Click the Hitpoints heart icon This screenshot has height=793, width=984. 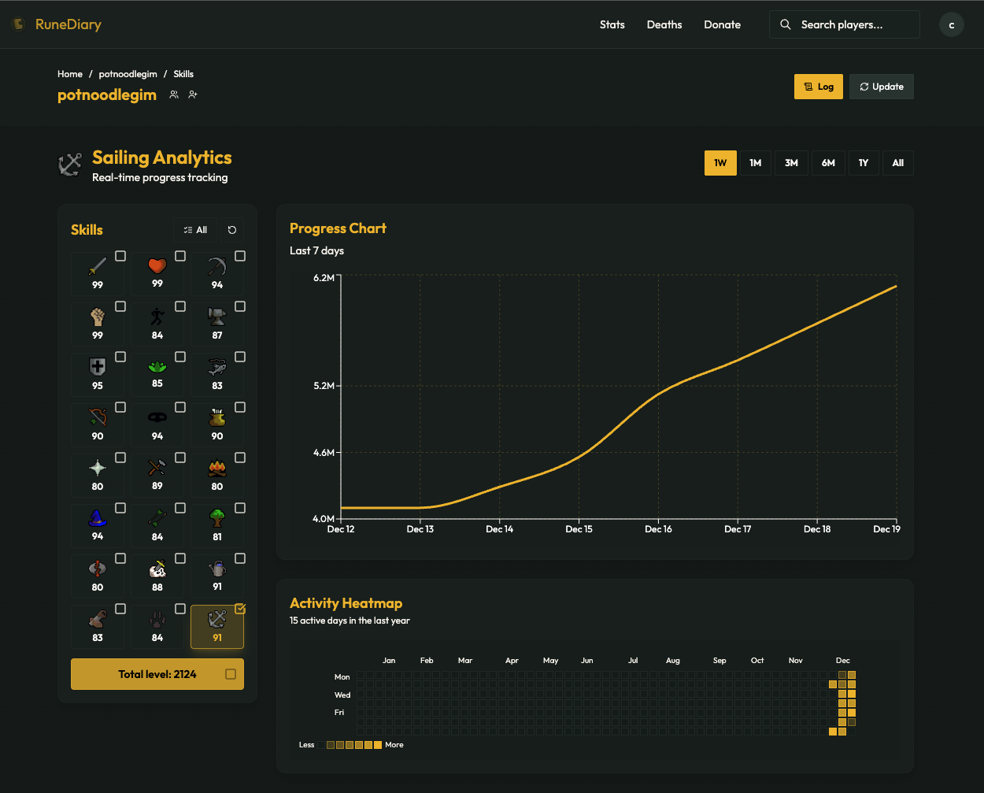tap(157, 268)
